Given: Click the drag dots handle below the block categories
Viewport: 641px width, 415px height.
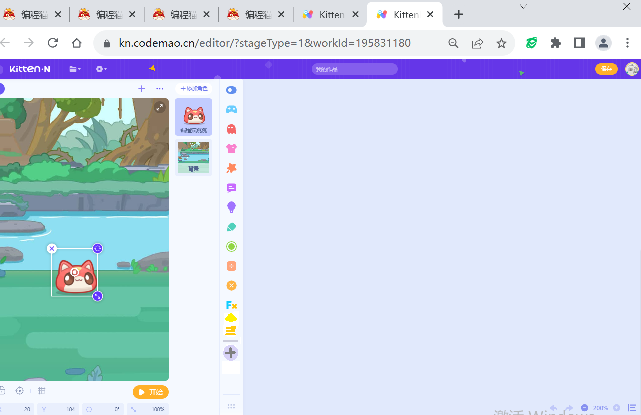Looking at the screenshot, I should coord(231,406).
